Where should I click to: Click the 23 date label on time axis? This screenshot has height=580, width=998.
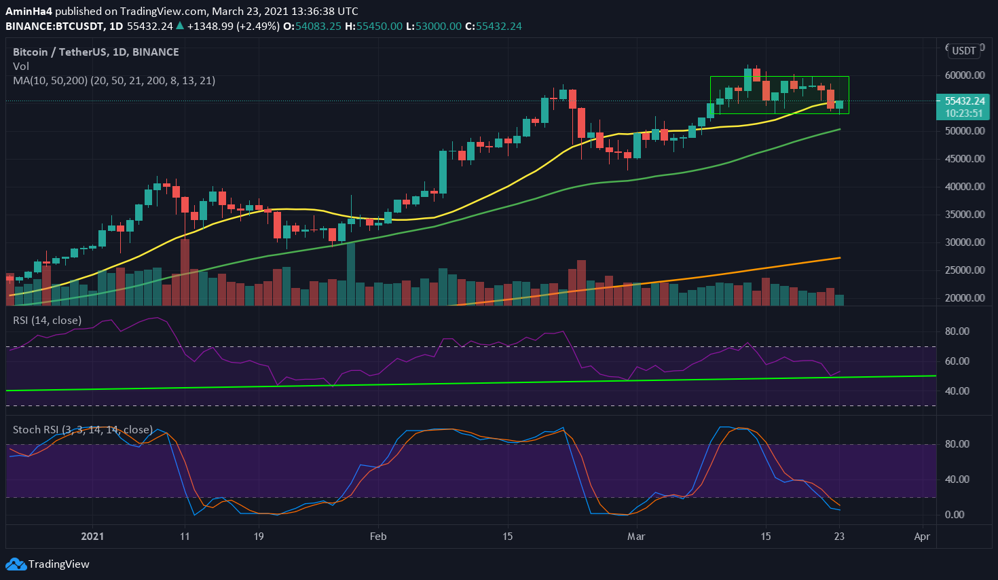[x=840, y=537]
